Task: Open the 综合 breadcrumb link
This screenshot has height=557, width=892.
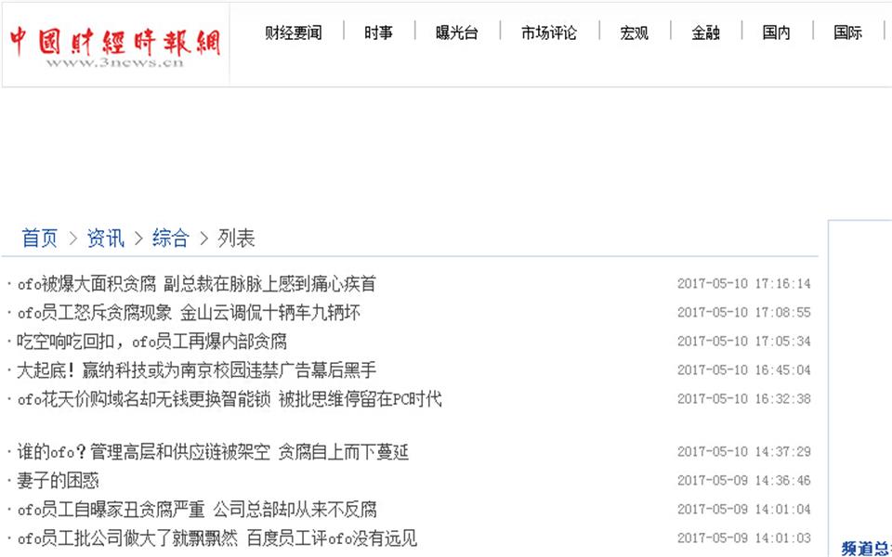Action: [x=171, y=239]
